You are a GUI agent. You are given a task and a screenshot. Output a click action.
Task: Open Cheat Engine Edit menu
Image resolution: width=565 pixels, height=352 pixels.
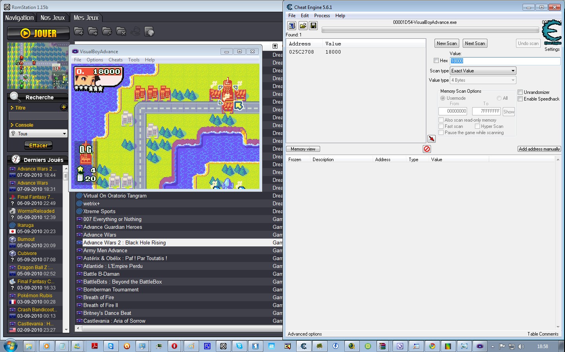[305, 16]
